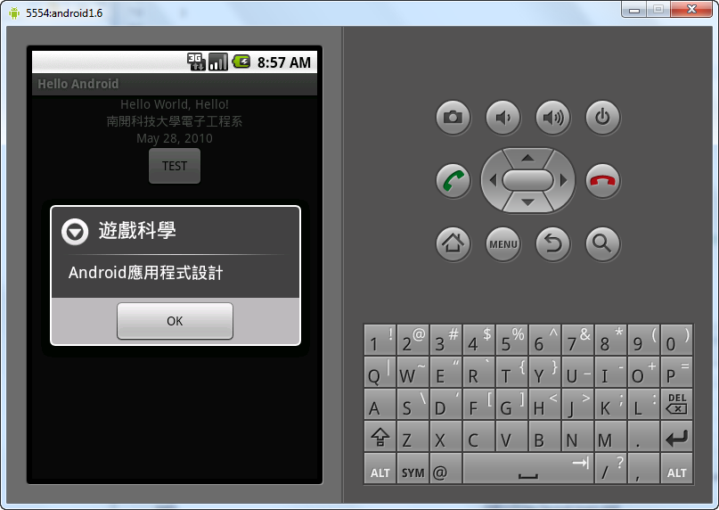Click the left ALT key
The height and width of the screenshot is (510, 719).
tap(380, 469)
